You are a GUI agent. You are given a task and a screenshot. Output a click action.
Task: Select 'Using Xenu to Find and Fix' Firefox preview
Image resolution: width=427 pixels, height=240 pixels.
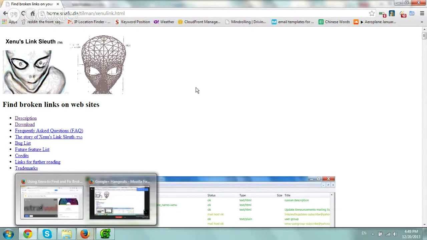click(52, 200)
